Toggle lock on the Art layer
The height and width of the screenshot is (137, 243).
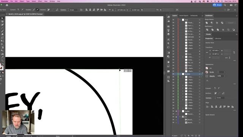176,117
